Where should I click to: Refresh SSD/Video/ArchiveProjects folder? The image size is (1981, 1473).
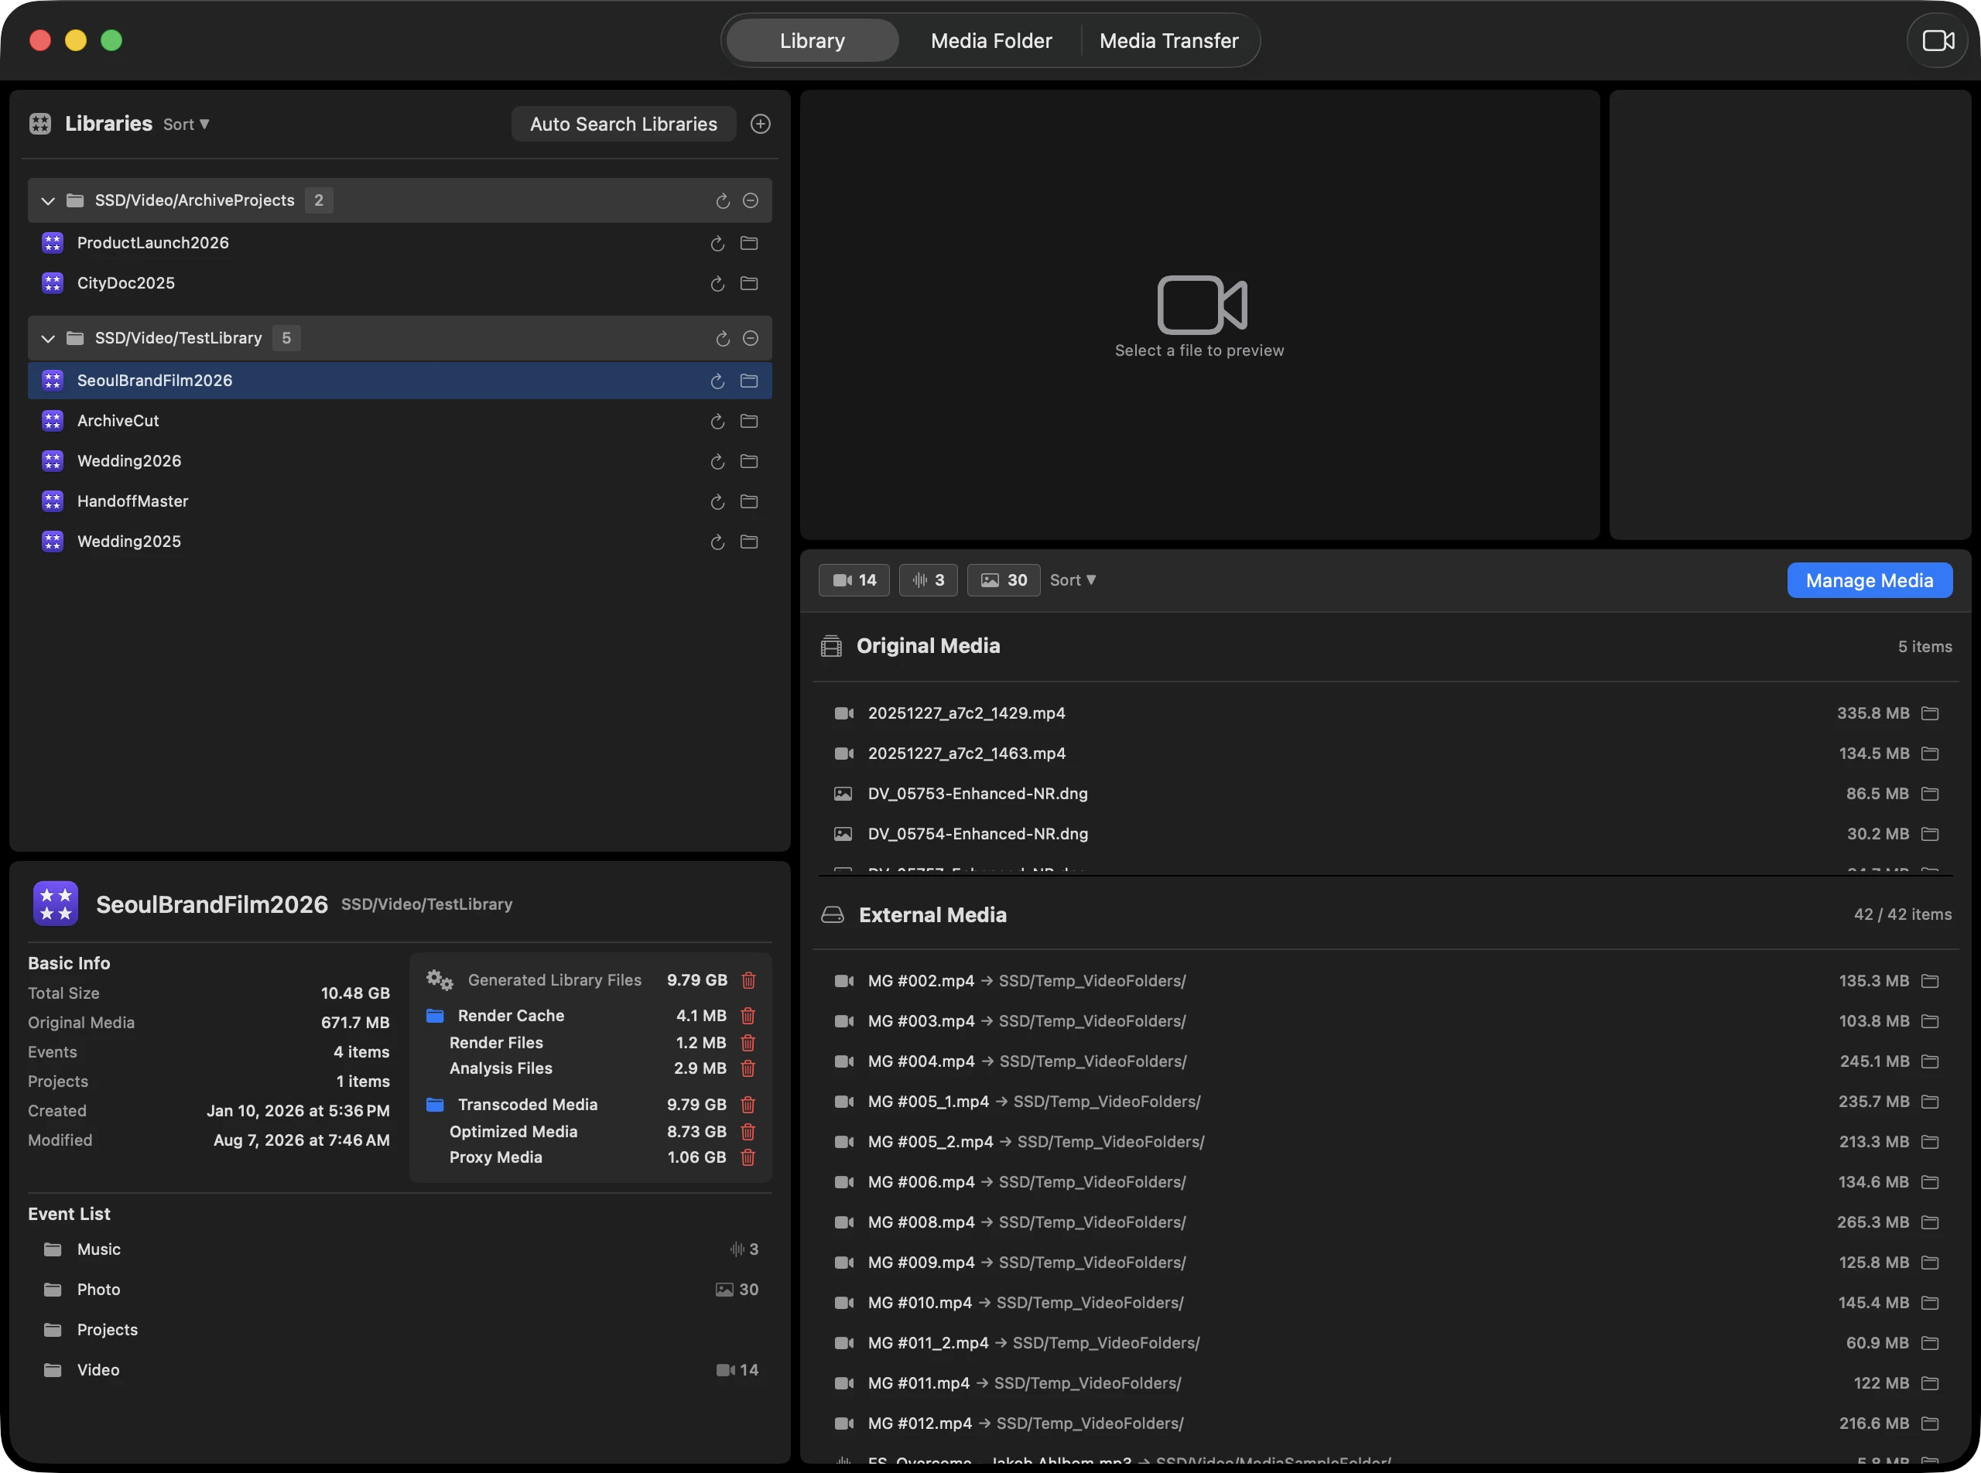[723, 200]
